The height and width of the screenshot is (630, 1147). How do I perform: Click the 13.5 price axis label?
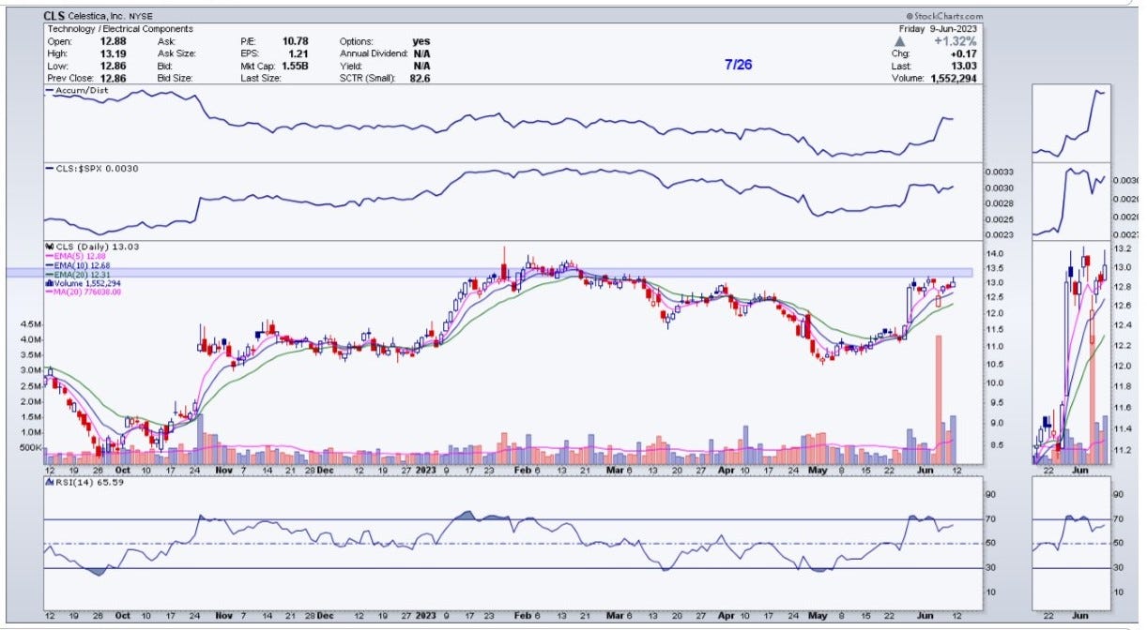994,269
